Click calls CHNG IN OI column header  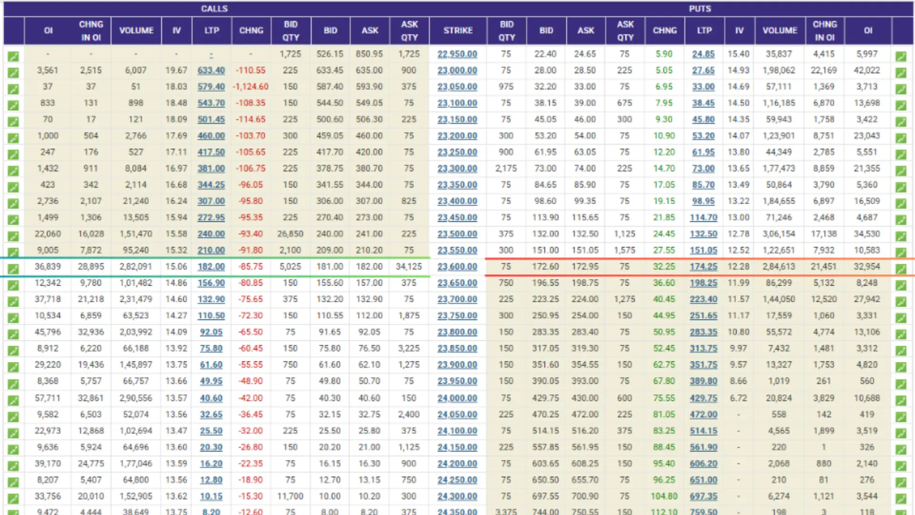point(91,31)
